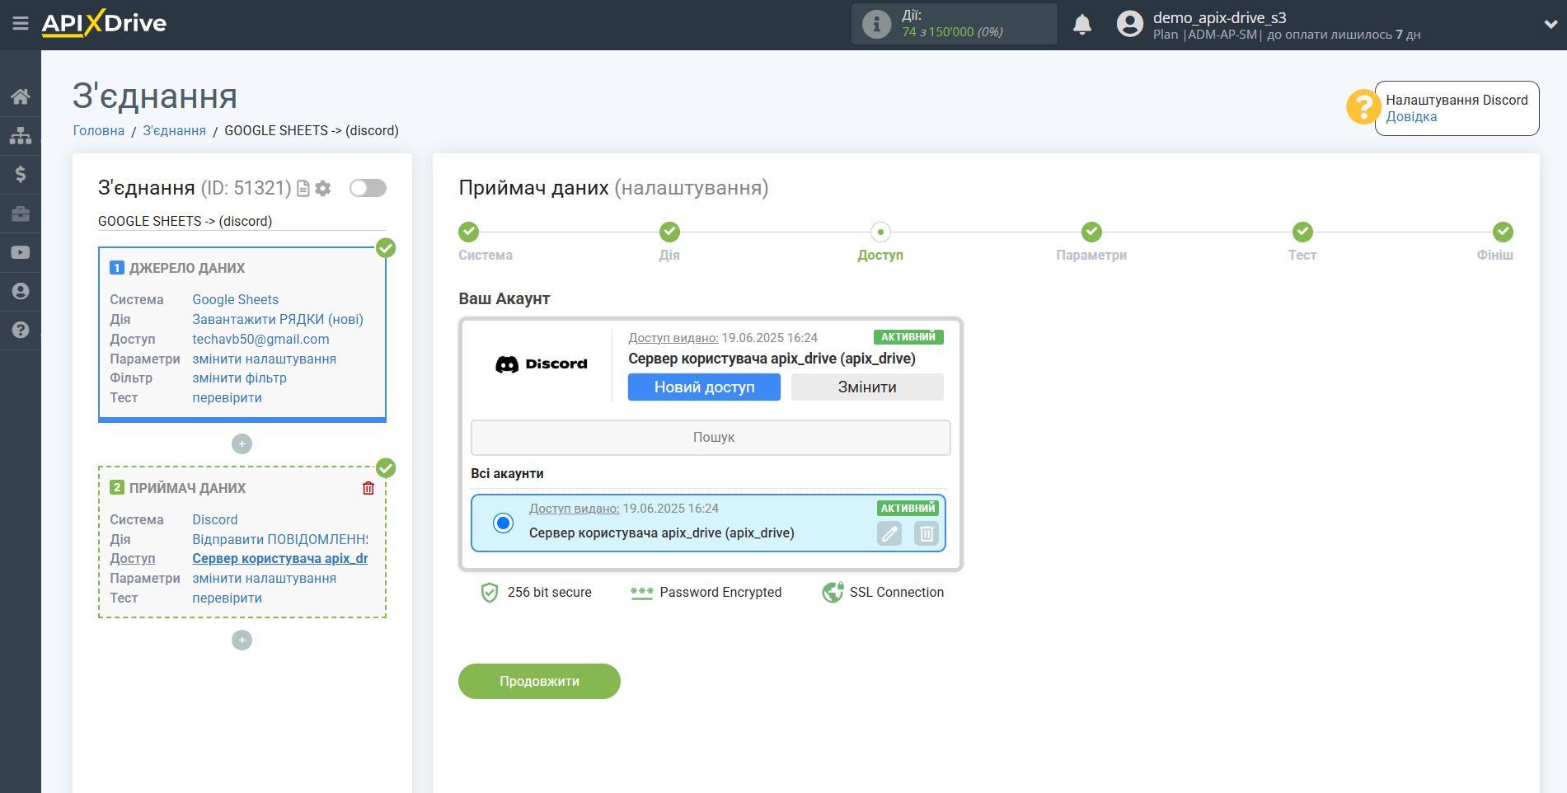The image size is (1567, 793).
Task: Click receiver змінити налаштування link
Action: (x=264, y=579)
